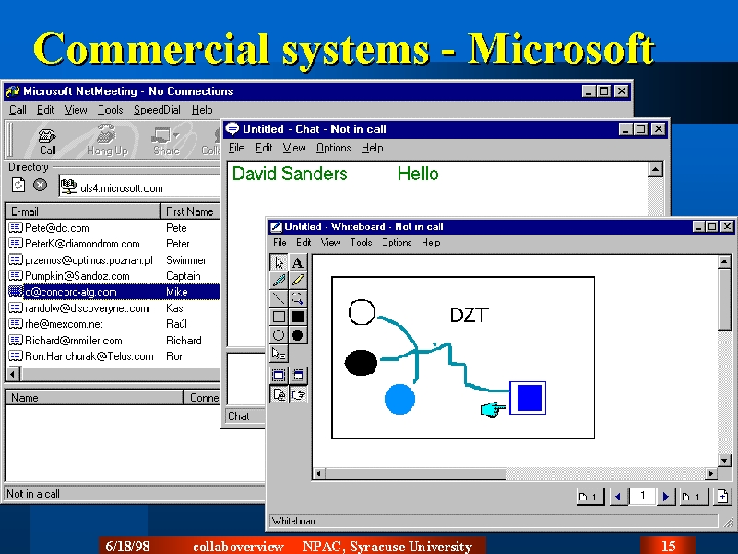Click the stop directory loading icon

40,185
